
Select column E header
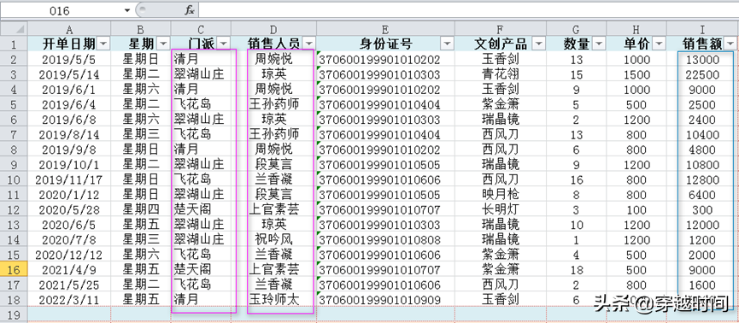coord(385,29)
